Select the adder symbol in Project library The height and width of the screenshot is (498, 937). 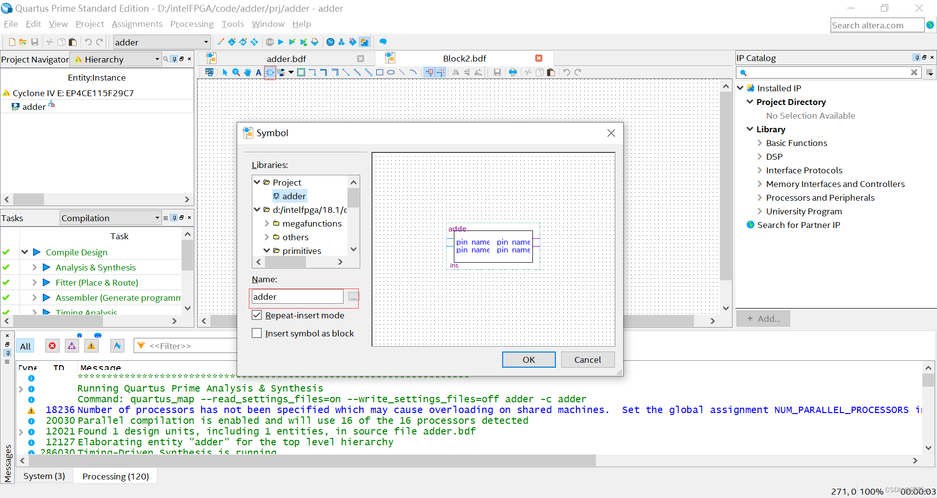pyautogui.click(x=289, y=196)
